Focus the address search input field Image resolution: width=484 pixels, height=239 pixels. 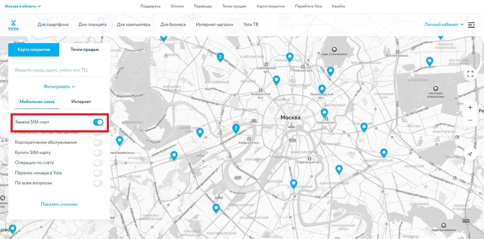[x=59, y=70]
